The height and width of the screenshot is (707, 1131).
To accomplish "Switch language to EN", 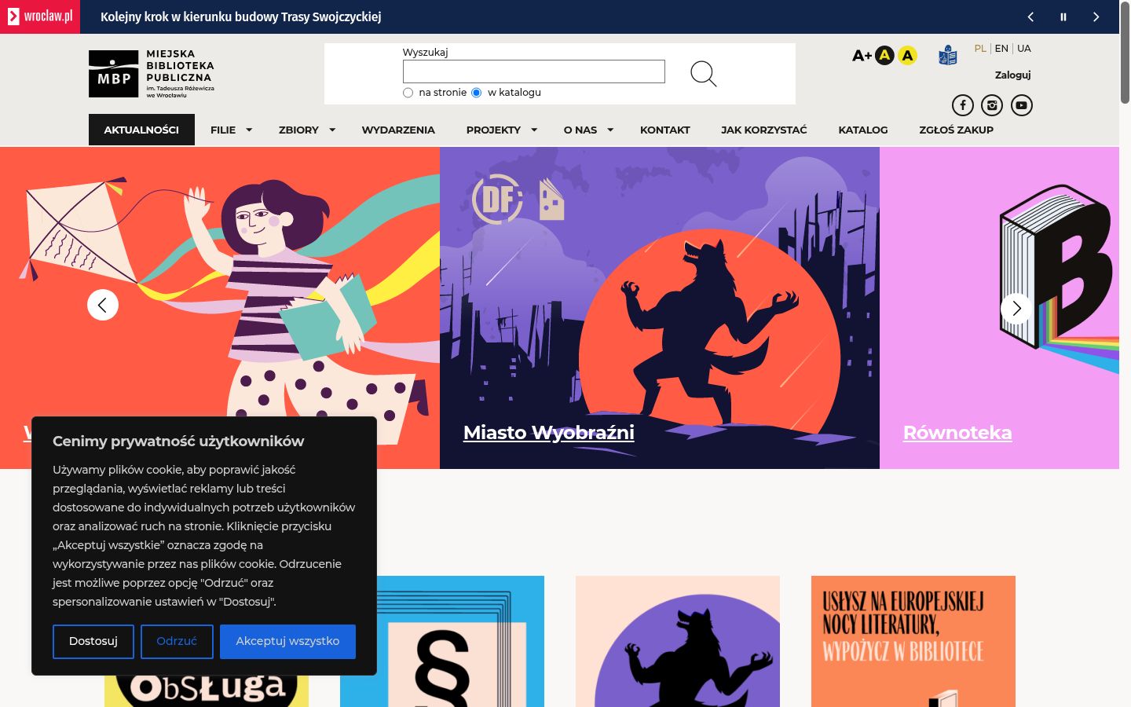I will 1001,49.
